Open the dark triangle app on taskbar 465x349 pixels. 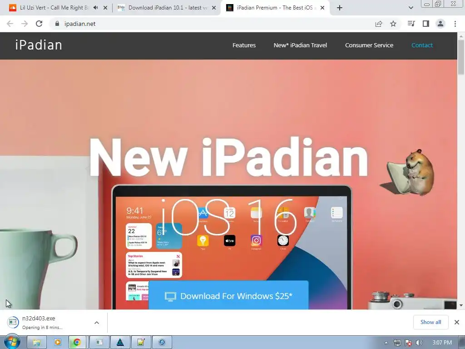click(x=120, y=343)
